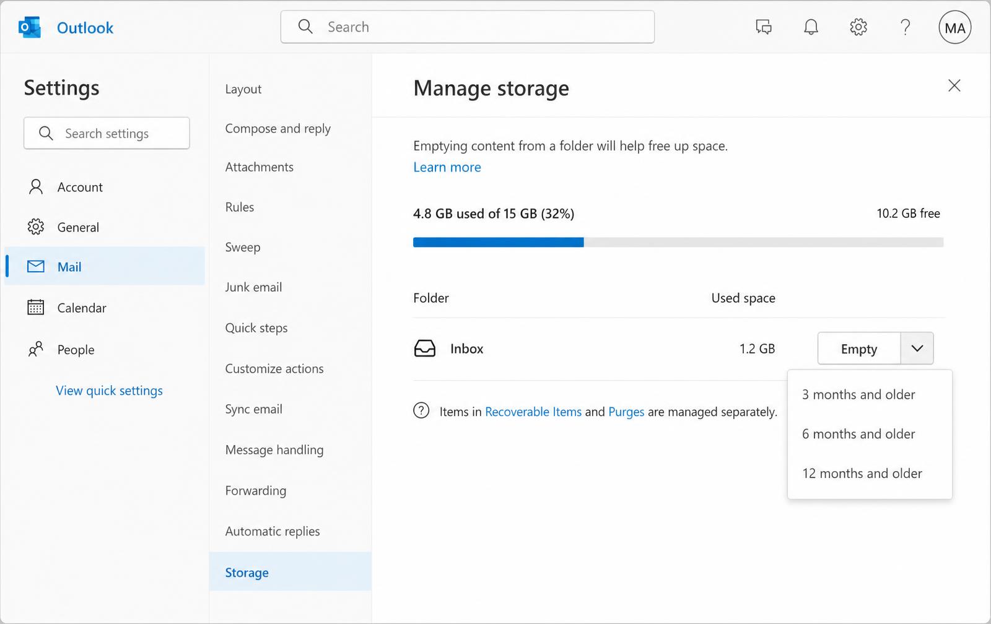The height and width of the screenshot is (624, 991).
Task: Click the 'Folder' column header
Action: coord(430,298)
